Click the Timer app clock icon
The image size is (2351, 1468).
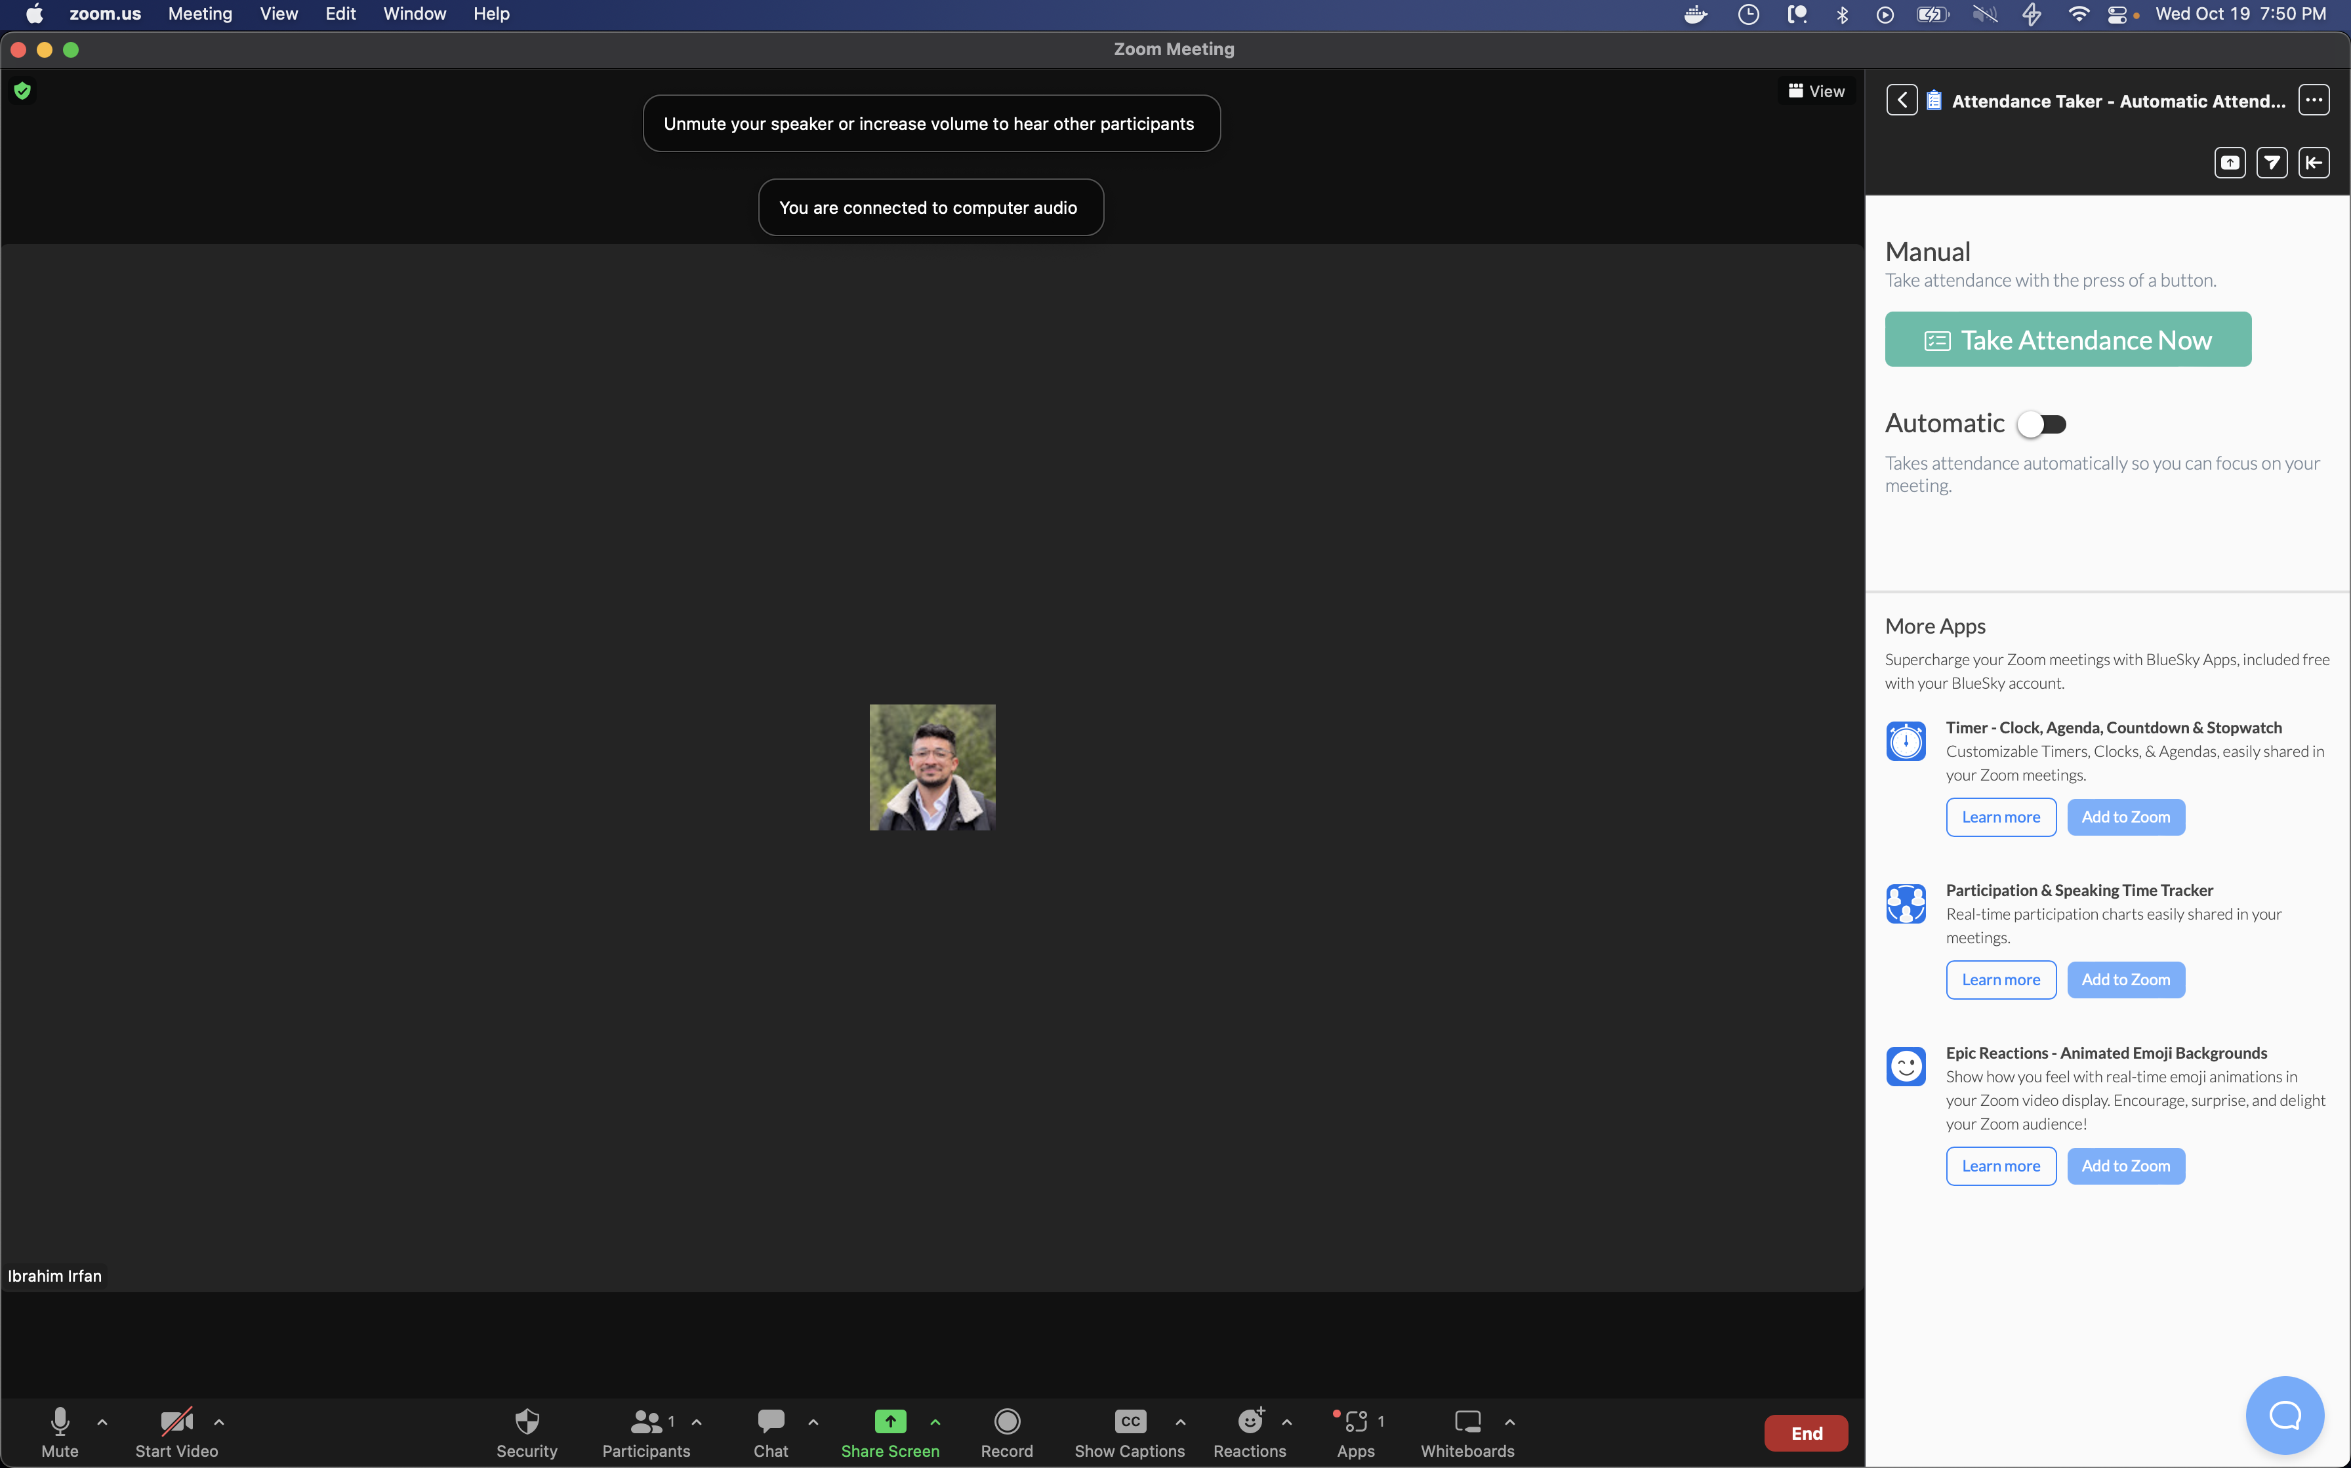(1906, 742)
